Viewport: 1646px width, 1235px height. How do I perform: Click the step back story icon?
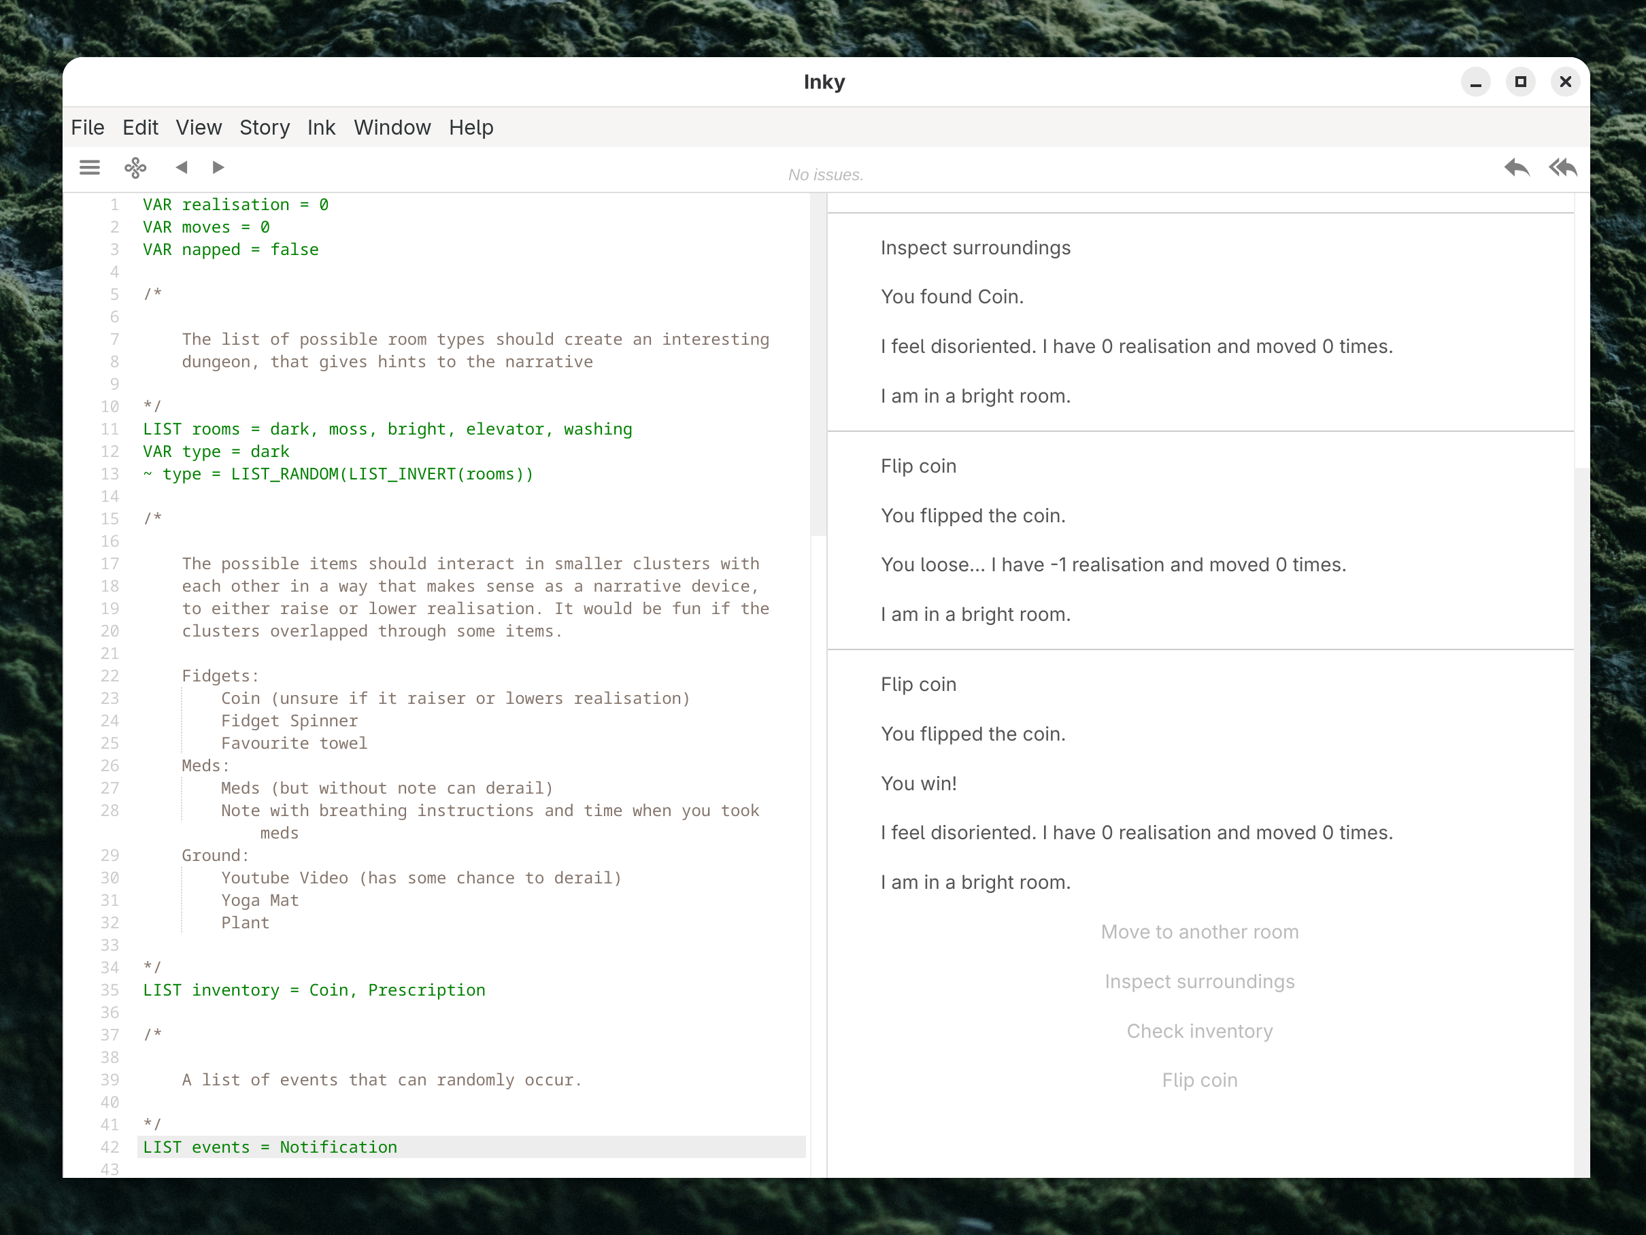1516,167
